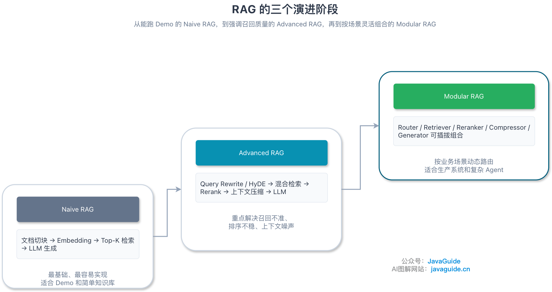Click the caption "最基础、最容易实现"
The width and height of the screenshot is (552, 292).
[x=78, y=275]
